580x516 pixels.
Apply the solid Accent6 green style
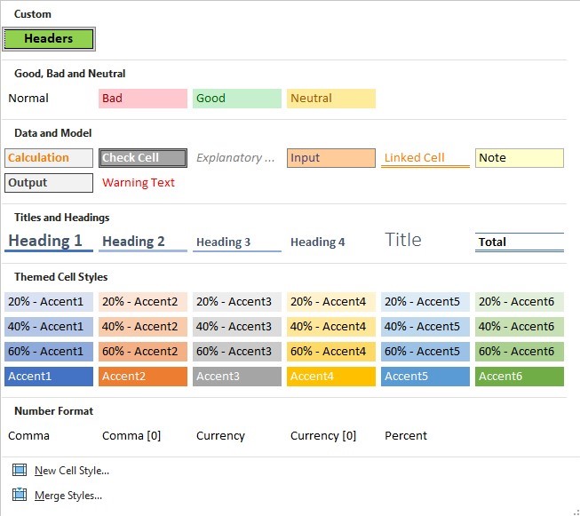pos(519,377)
